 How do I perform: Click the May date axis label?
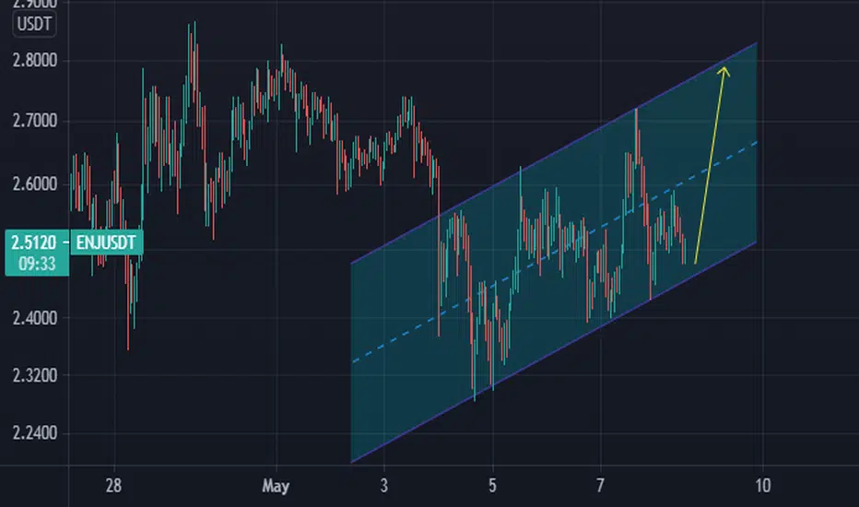276,486
